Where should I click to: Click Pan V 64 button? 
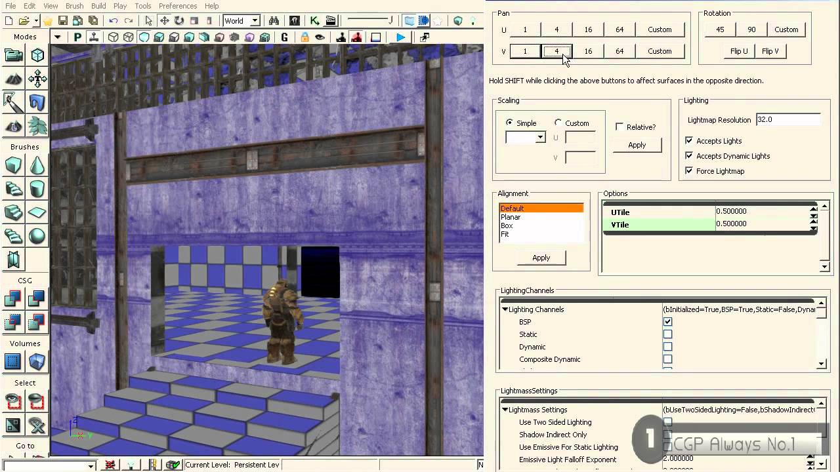point(619,51)
